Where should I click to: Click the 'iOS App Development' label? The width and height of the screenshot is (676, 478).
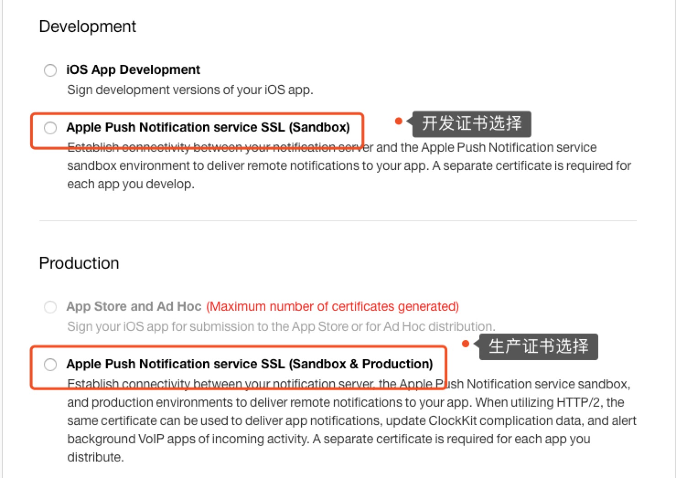[133, 69]
